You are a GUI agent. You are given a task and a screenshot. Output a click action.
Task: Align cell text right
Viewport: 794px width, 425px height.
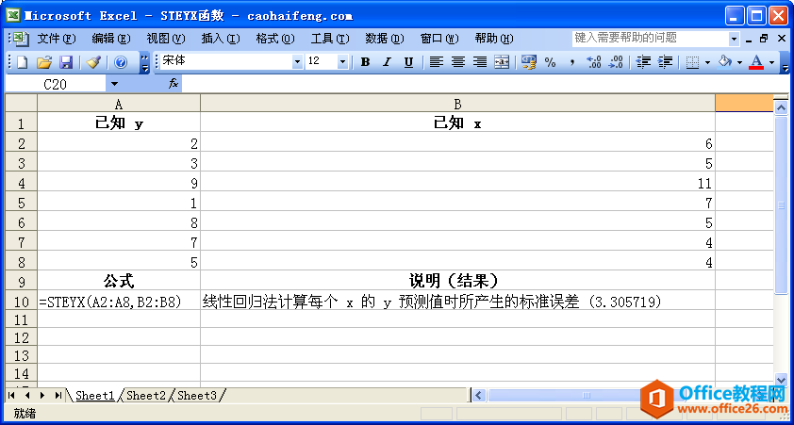(x=480, y=62)
